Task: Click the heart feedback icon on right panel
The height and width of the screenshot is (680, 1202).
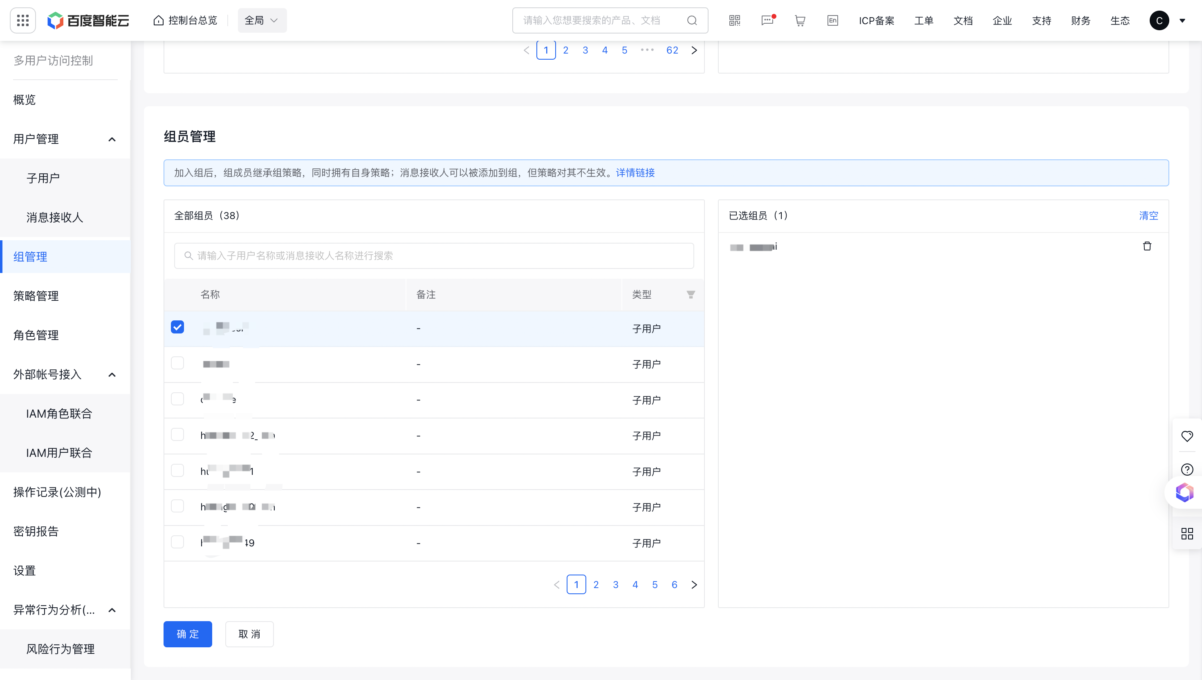Action: click(1186, 436)
